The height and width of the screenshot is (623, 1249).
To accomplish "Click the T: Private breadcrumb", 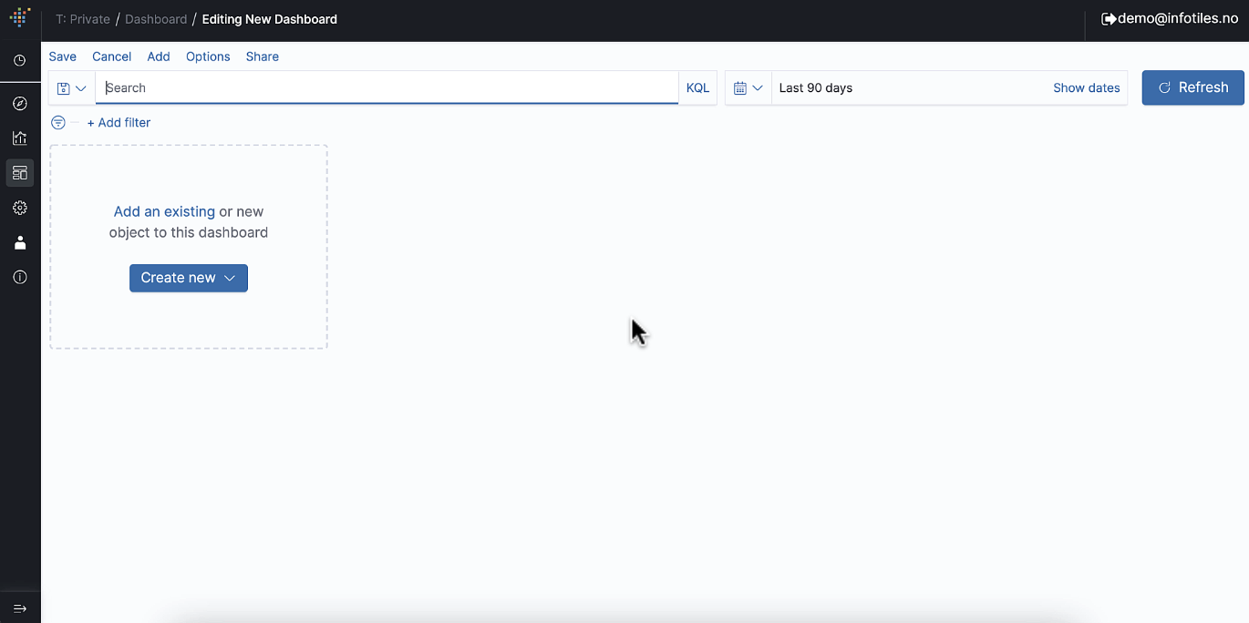I will pos(83,19).
